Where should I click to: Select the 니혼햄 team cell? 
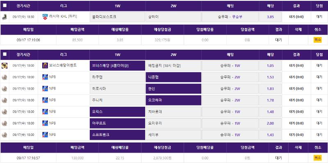point(173,77)
